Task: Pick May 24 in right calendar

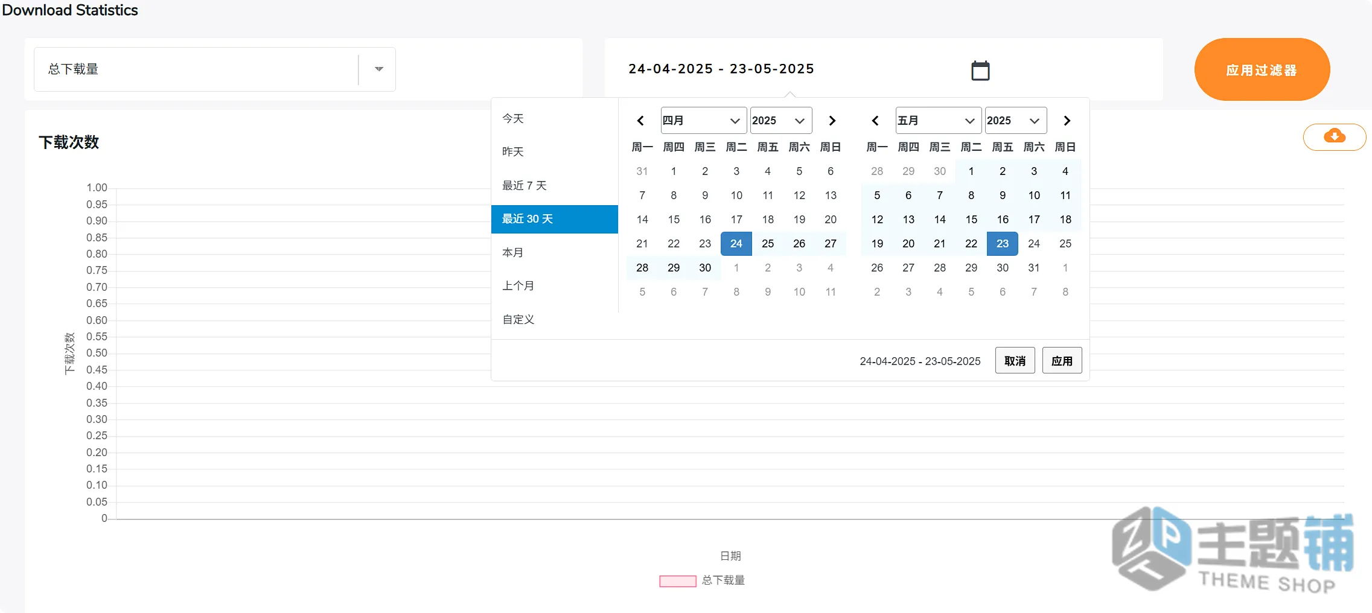Action: pyautogui.click(x=1034, y=244)
